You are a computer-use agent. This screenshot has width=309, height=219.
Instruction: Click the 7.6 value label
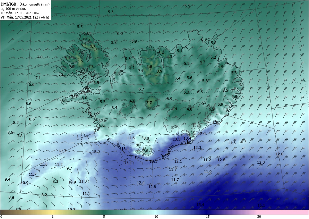146,151
